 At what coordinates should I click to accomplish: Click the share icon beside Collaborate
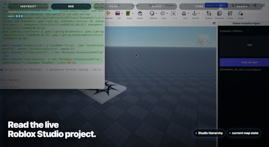coord(255,5)
